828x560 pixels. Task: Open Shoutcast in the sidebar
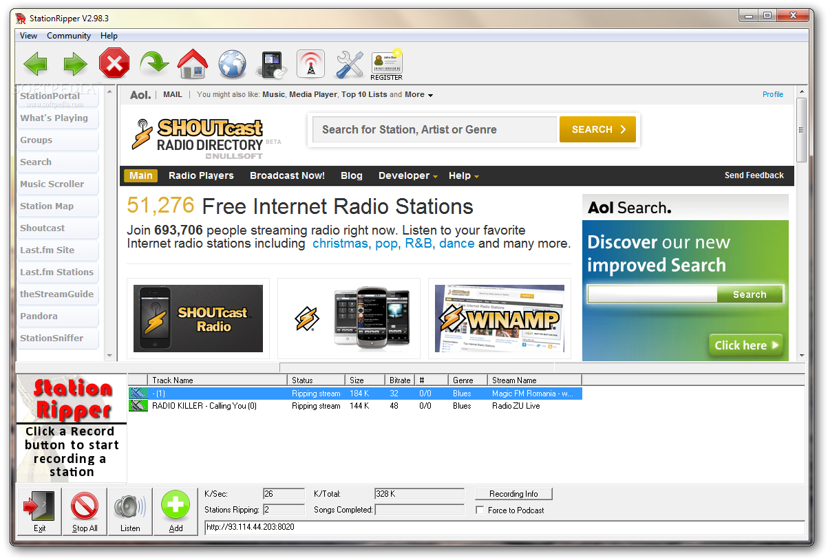[57, 228]
